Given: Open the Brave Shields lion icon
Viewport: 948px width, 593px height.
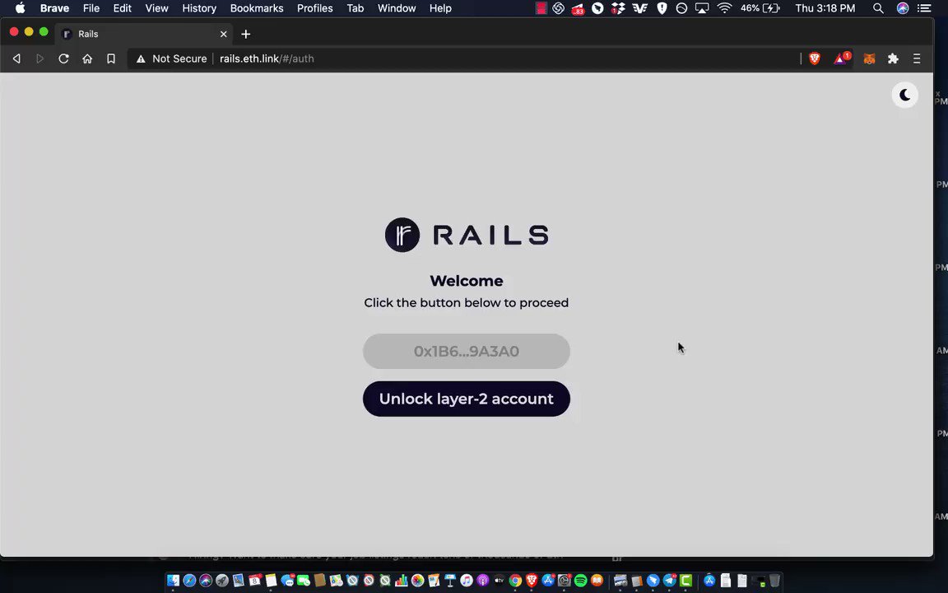Looking at the screenshot, I should pos(815,58).
